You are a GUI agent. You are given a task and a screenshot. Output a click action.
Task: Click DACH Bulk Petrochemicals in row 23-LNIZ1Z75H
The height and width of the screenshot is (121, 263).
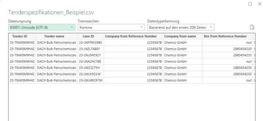(x=57, y=68)
